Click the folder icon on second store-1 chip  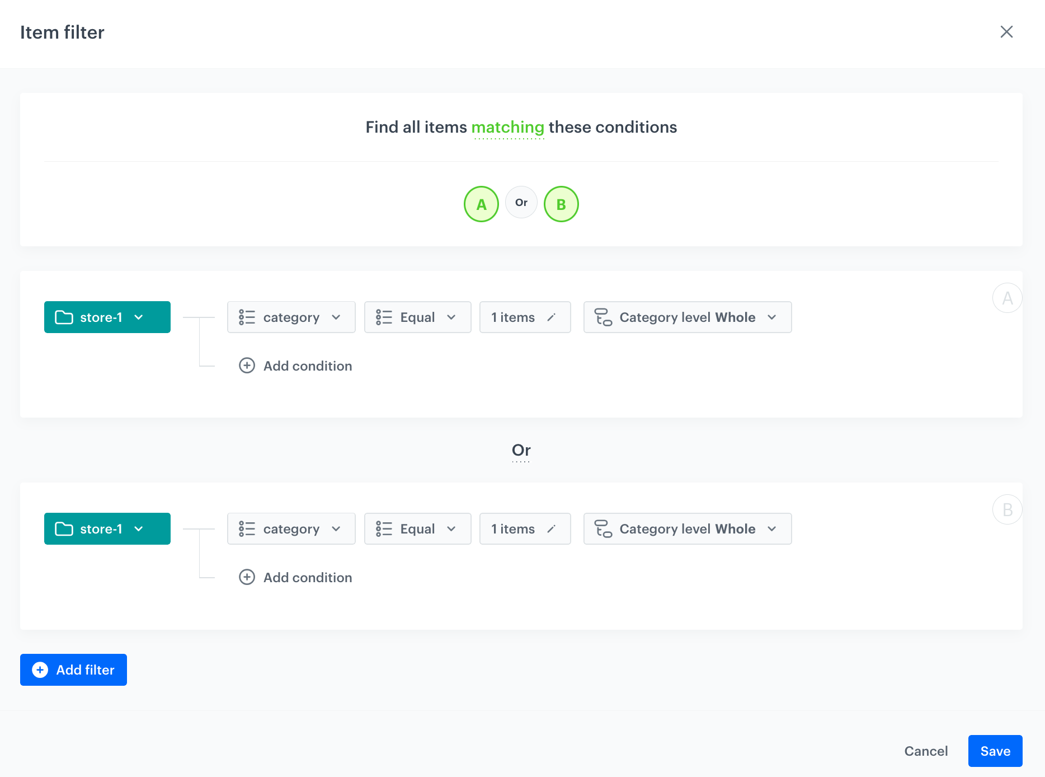pyautogui.click(x=65, y=528)
